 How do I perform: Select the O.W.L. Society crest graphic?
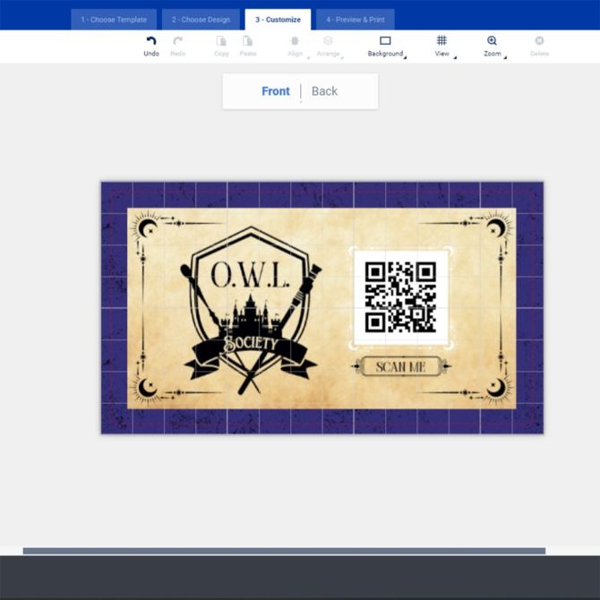click(x=251, y=311)
